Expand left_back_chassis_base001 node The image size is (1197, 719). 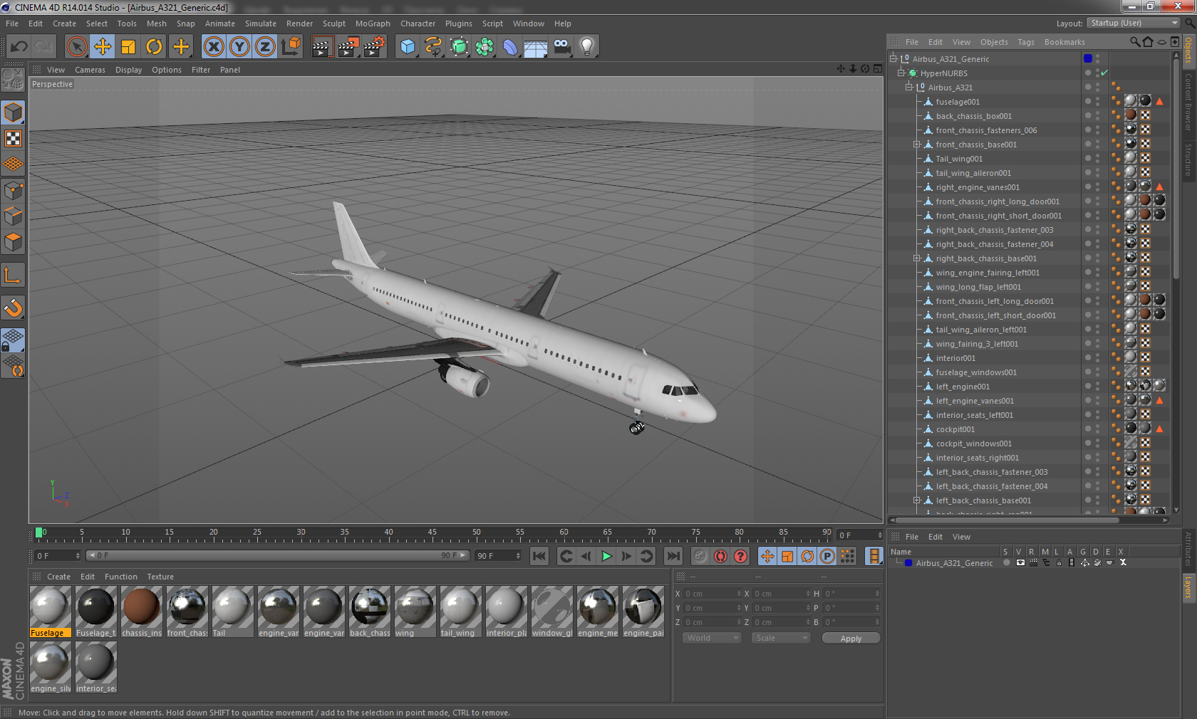tap(917, 500)
